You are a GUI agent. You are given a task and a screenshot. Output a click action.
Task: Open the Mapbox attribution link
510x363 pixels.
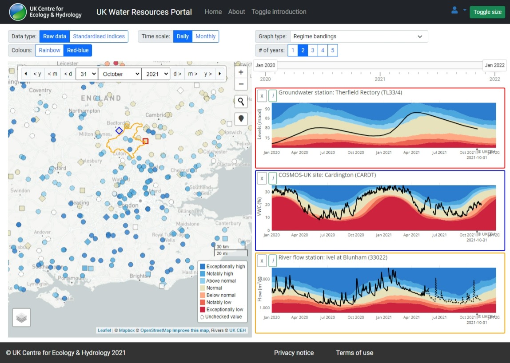pos(127,330)
